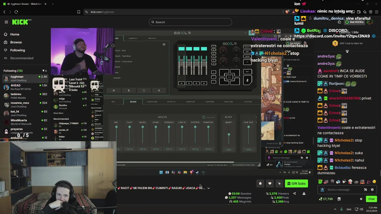The width and height of the screenshot is (381, 214).
Task: Go back with the browser back arrow
Action: pos(4,12)
